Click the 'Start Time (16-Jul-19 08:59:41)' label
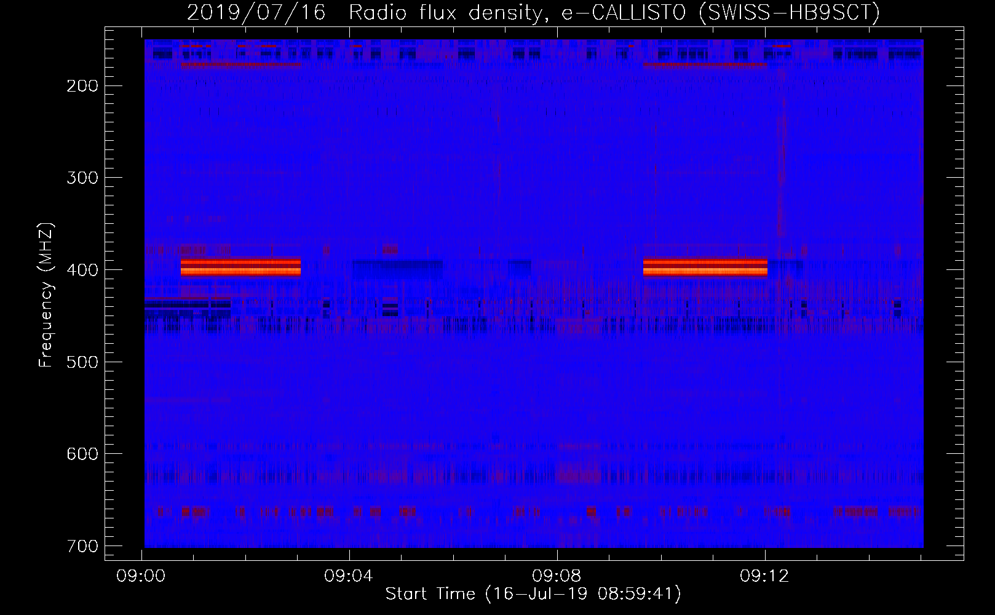Viewport: 995px width, 615px height. click(533, 594)
